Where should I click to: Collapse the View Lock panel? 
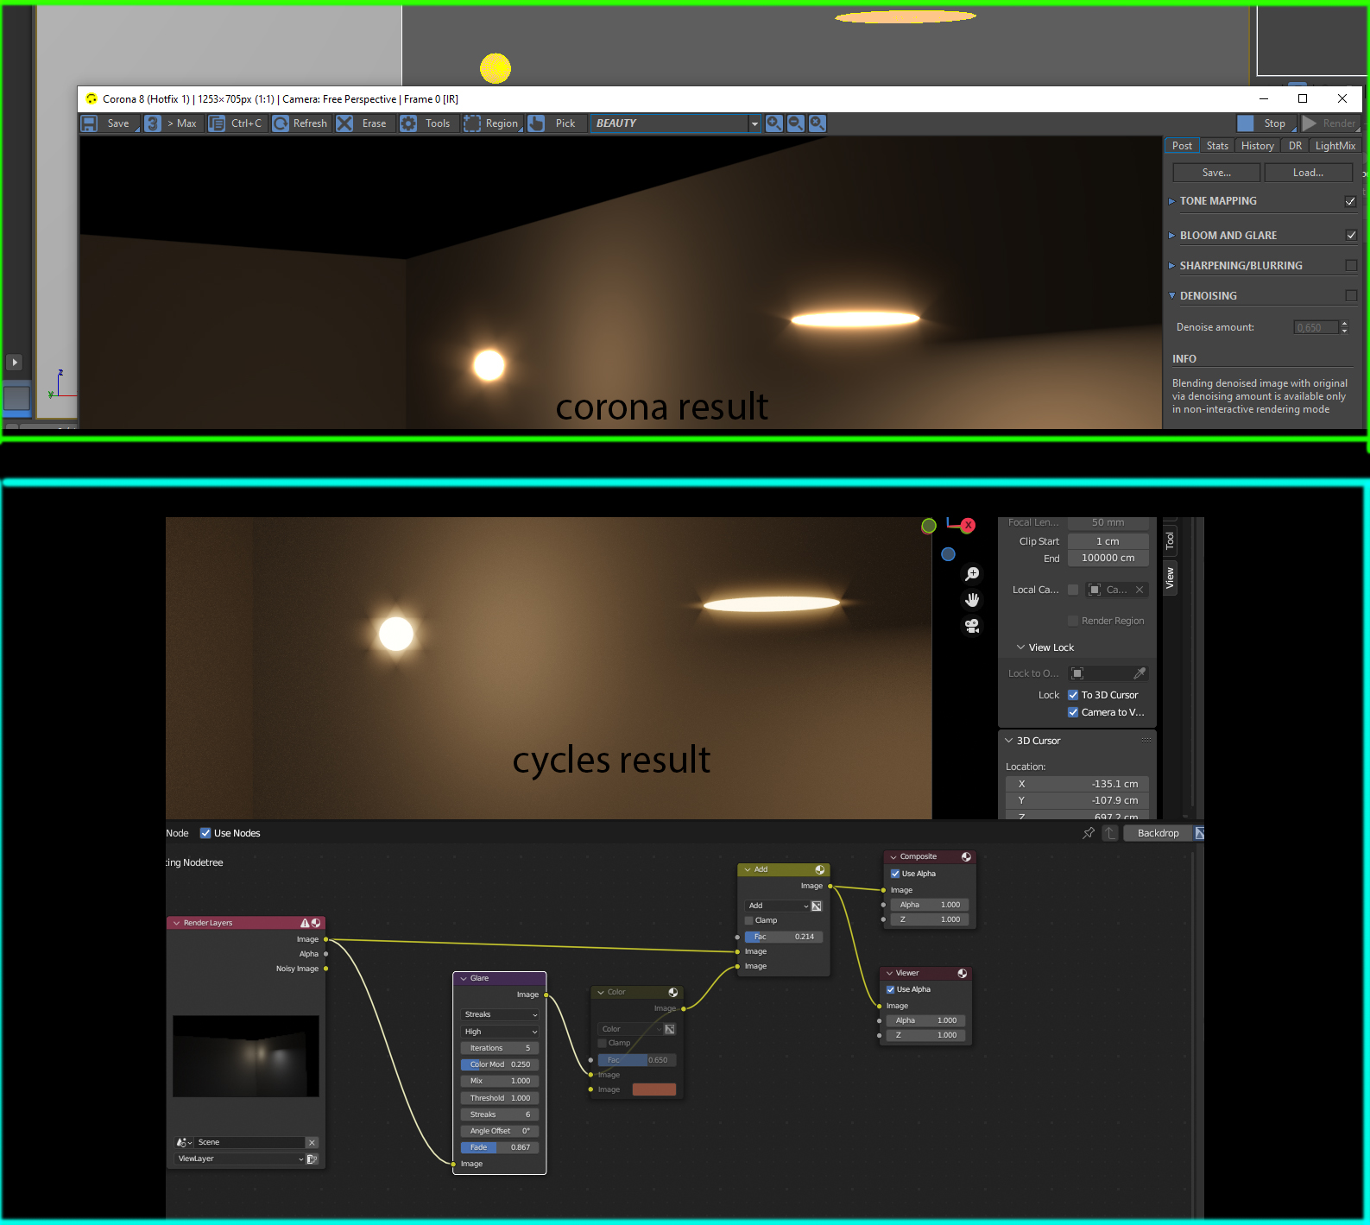[x=1021, y=647]
